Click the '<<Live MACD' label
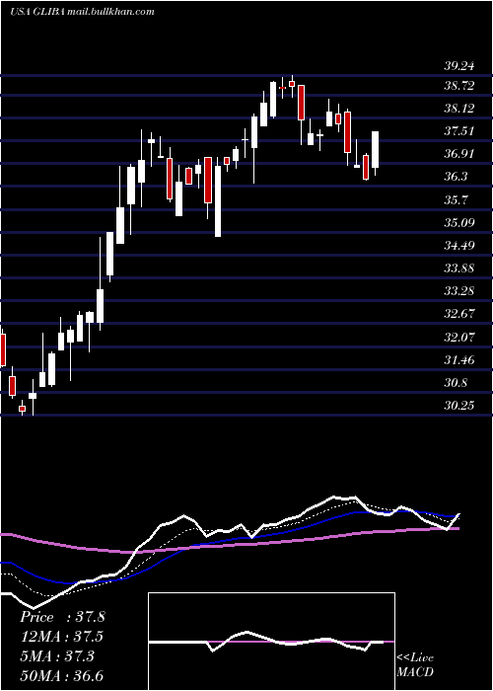The image size is (493, 691). [x=415, y=665]
